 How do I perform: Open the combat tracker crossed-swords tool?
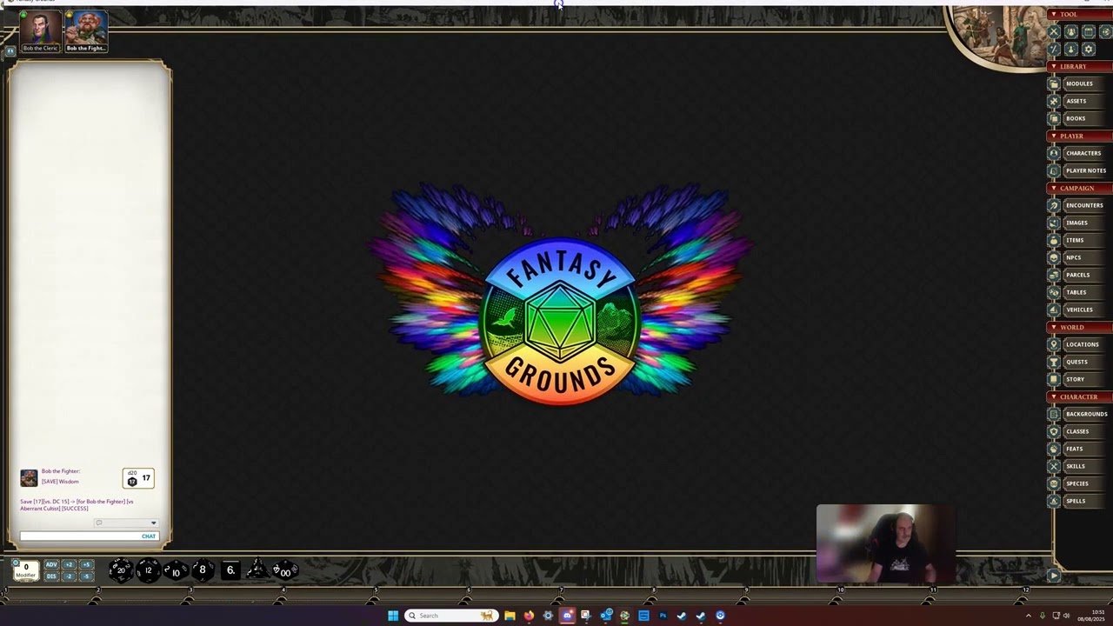tap(1054, 31)
